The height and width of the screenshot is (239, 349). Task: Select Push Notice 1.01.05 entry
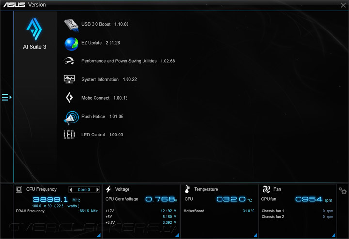pos(102,117)
